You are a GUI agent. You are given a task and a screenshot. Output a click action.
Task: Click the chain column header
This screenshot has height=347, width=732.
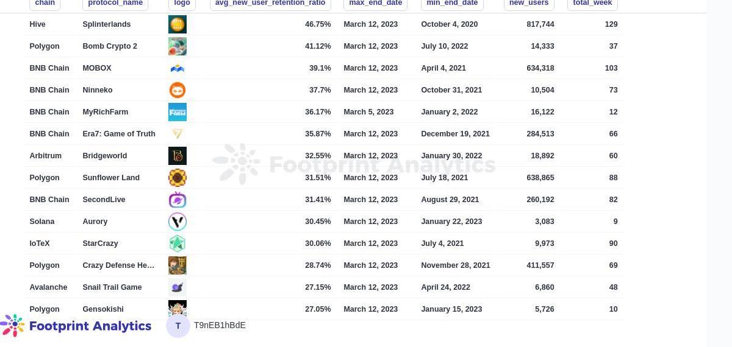click(45, 4)
